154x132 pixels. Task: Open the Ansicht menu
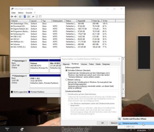click(29, 13)
